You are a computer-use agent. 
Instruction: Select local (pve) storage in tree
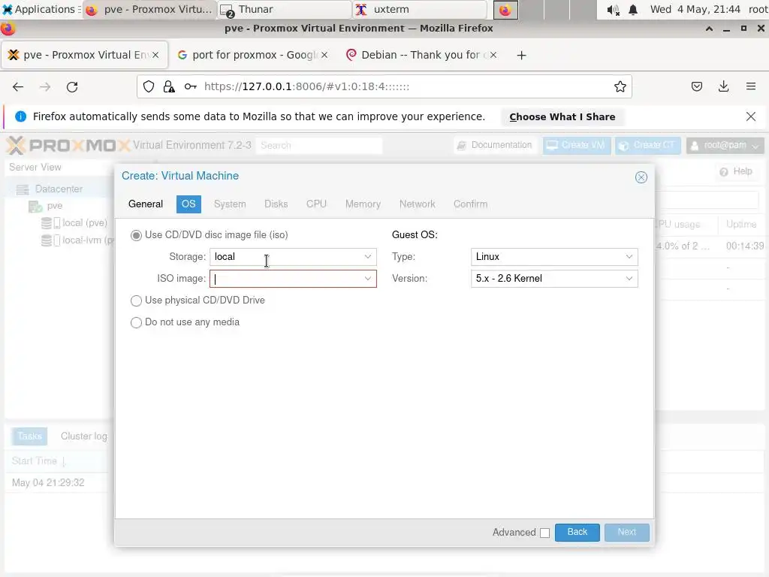(x=84, y=222)
